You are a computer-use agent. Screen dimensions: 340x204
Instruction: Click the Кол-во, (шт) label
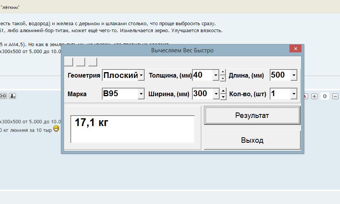coord(248,94)
